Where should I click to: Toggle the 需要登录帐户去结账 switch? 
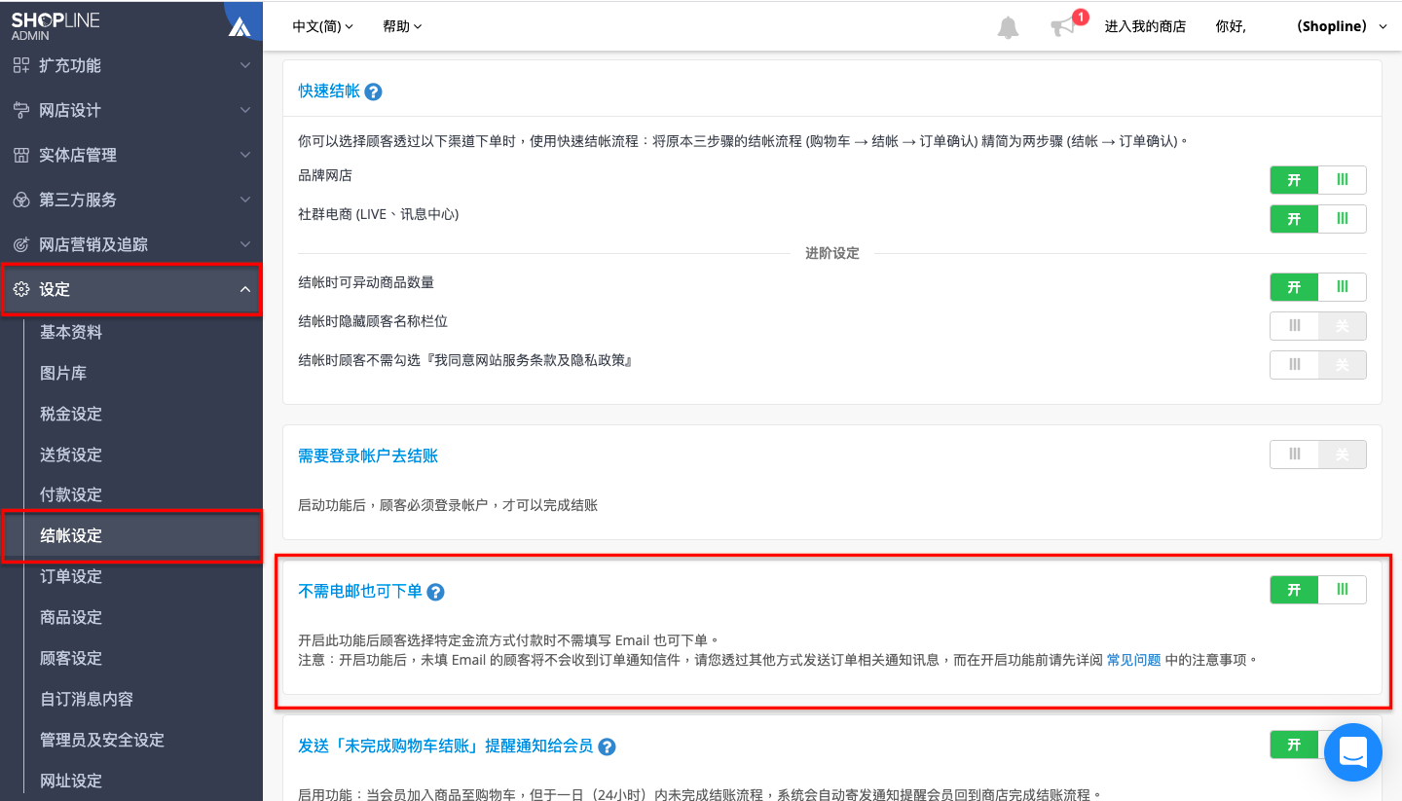1318,455
